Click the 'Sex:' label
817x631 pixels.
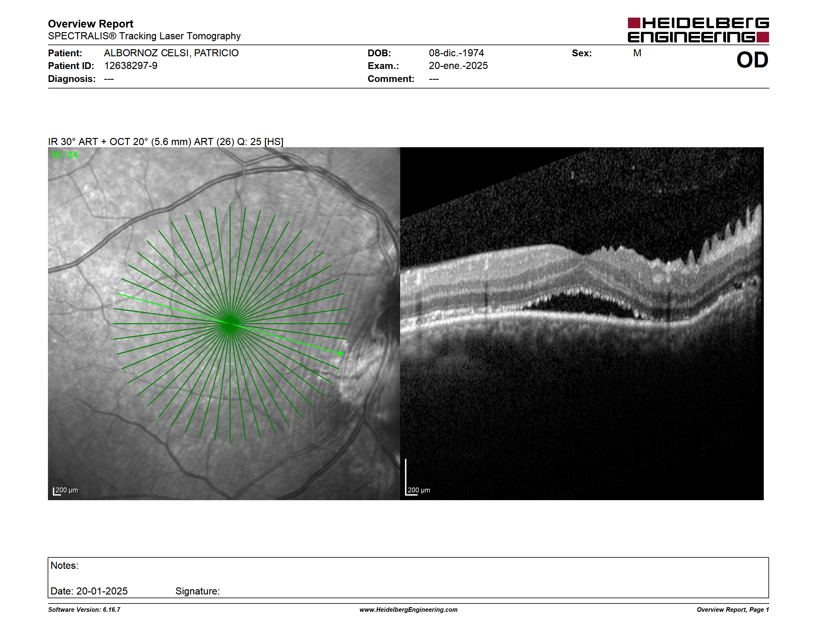582,53
